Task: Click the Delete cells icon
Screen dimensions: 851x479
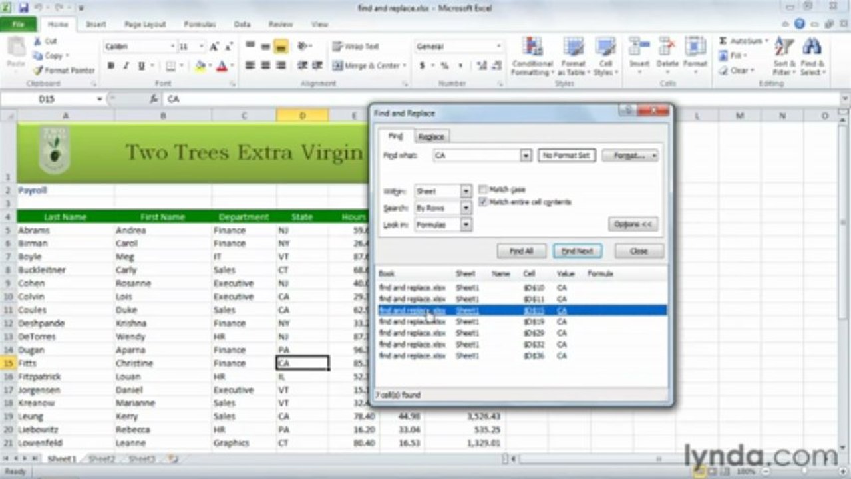Action: point(667,47)
